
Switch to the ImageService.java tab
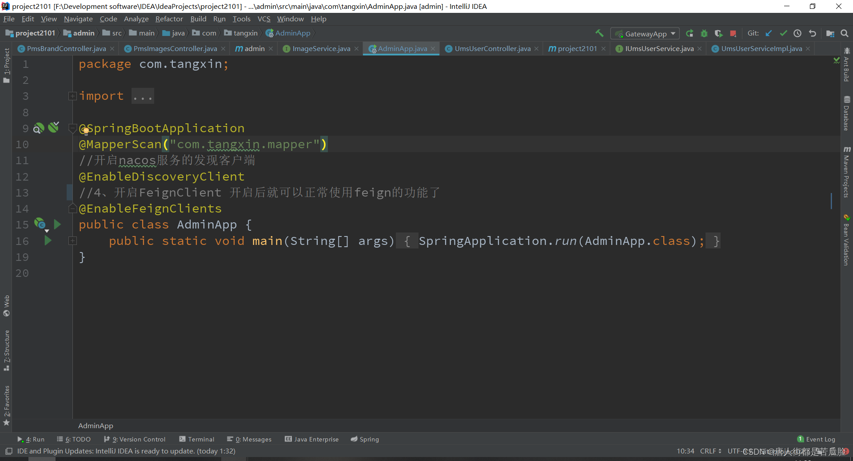tap(321, 49)
